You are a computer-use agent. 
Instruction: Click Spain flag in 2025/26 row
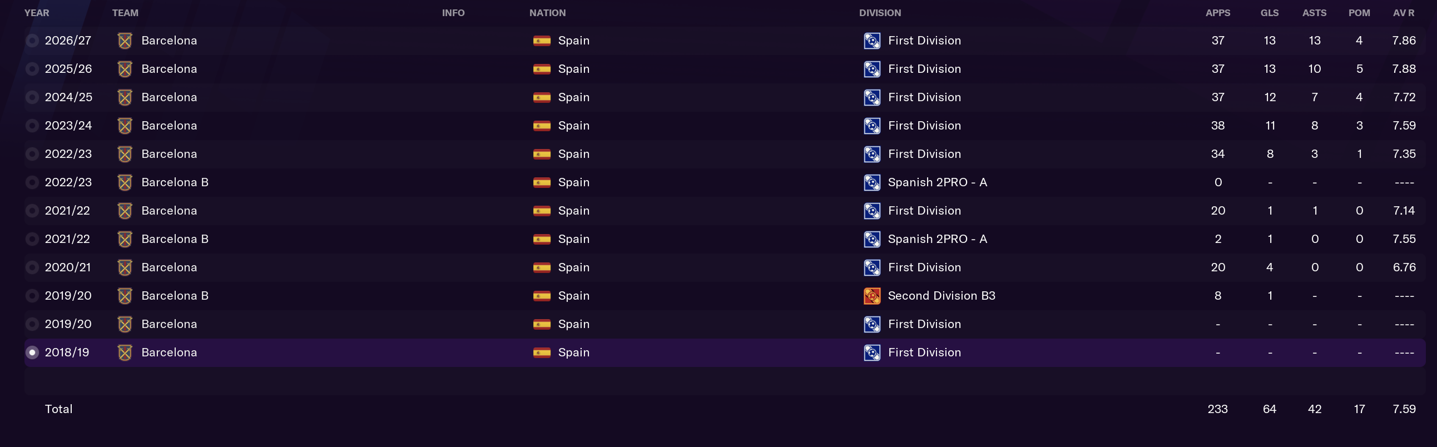(x=542, y=69)
